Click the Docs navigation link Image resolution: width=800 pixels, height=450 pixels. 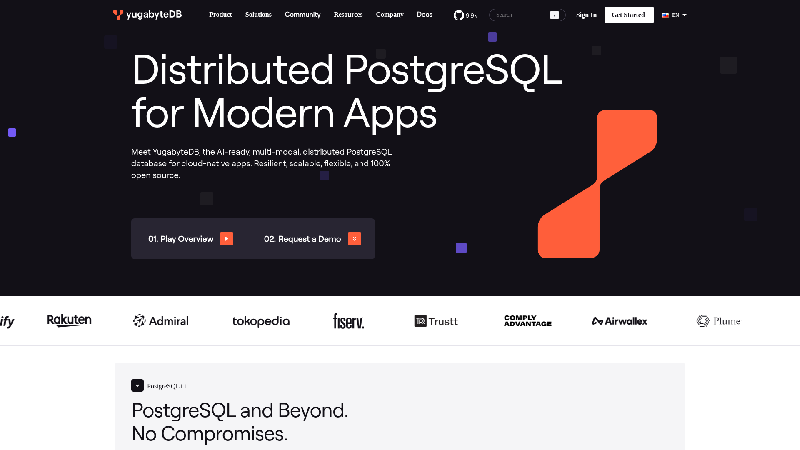click(x=425, y=15)
